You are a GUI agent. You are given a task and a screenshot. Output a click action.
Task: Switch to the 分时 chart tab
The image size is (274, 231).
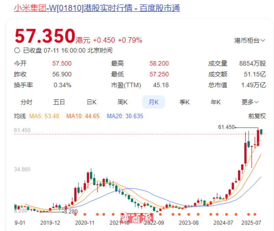[x=26, y=102]
